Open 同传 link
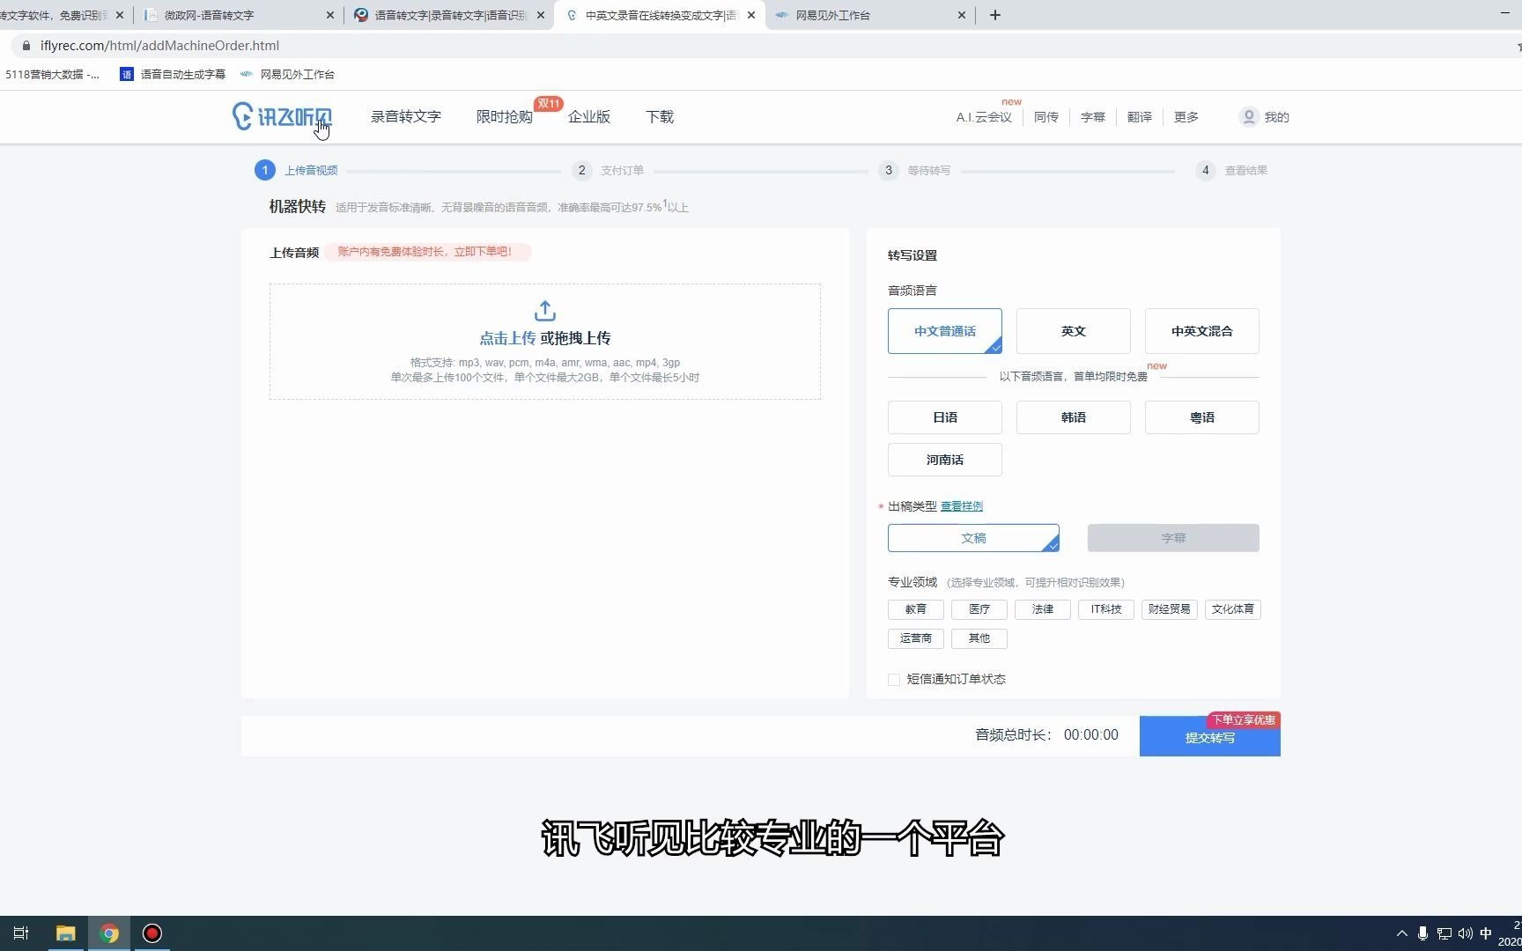This screenshot has height=951, width=1522. pos(1046,117)
